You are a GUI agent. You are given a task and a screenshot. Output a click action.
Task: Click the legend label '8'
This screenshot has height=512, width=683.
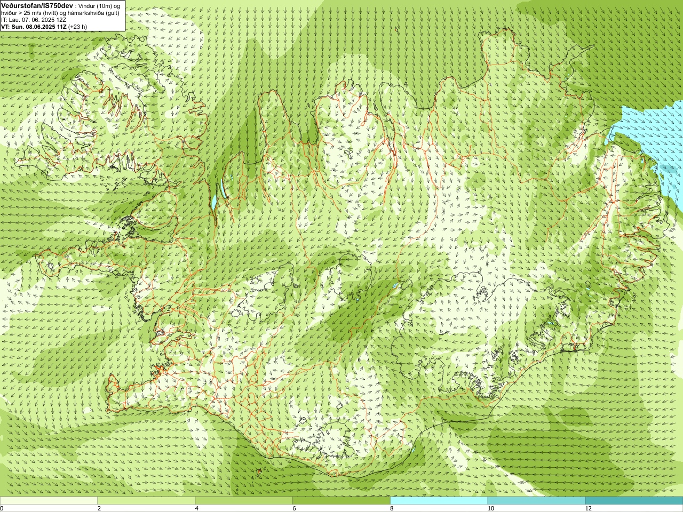392,508
